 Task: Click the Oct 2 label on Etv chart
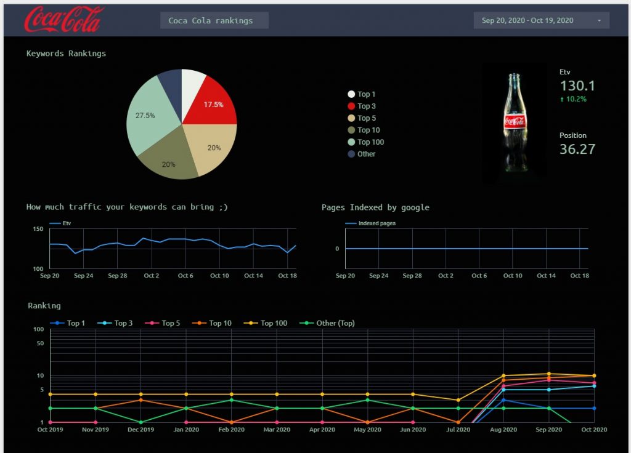pyautogui.click(x=152, y=276)
